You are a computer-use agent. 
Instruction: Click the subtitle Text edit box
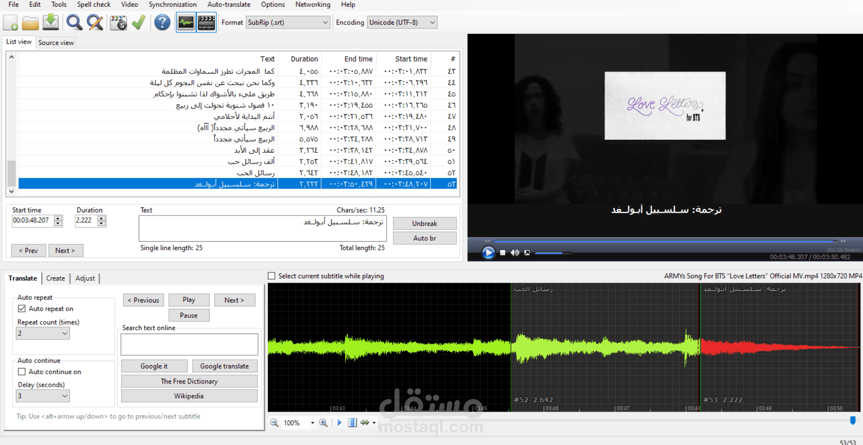[x=263, y=229]
